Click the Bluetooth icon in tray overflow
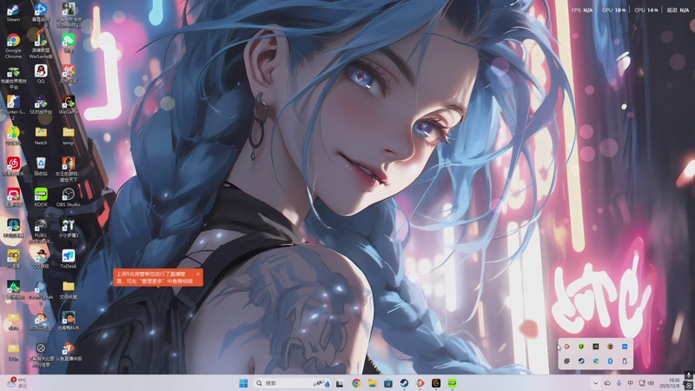This screenshot has height=391, width=695. click(610, 361)
